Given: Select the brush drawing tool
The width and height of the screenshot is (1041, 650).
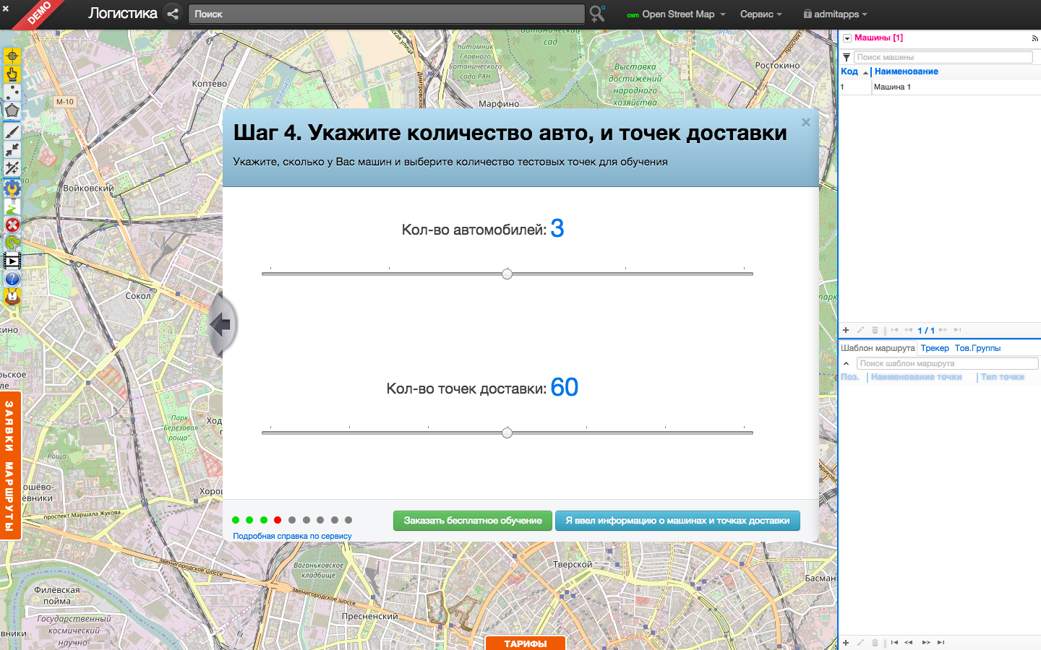Looking at the screenshot, I should (x=12, y=131).
